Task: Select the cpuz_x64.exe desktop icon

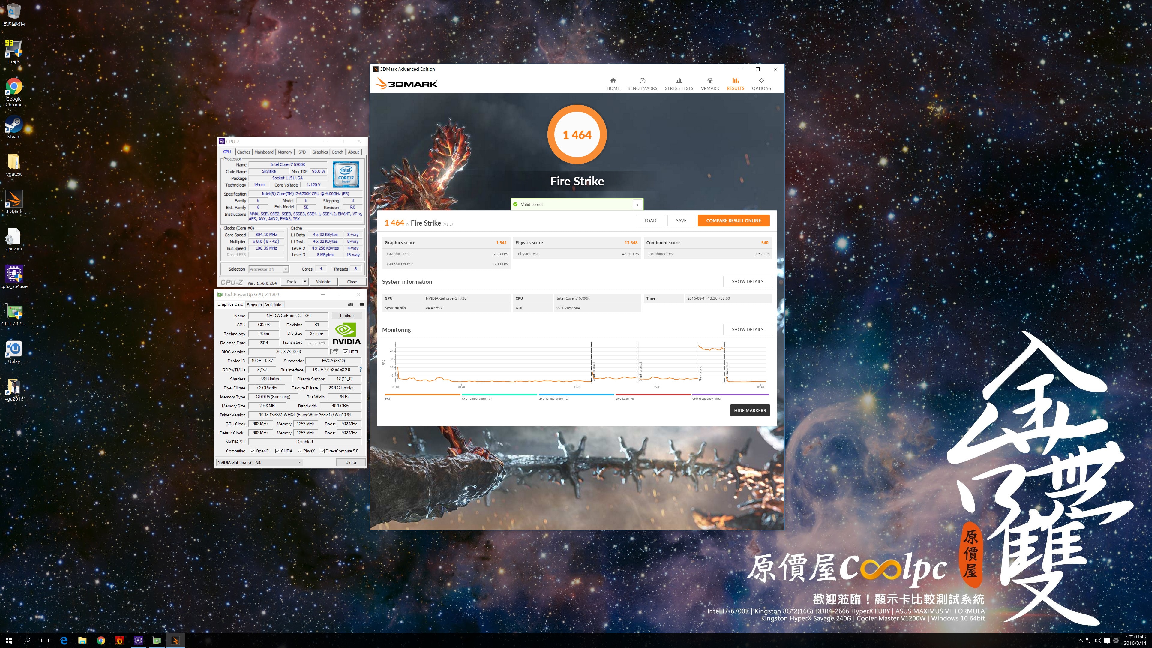Action: pyautogui.click(x=14, y=277)
